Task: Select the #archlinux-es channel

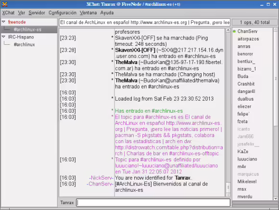Action: (x=27, y=29)
